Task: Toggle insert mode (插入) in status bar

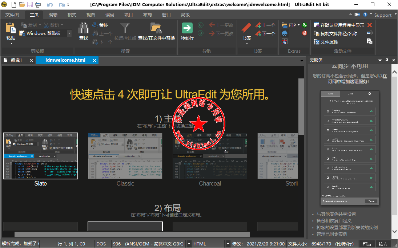Action: click(383, 244)
